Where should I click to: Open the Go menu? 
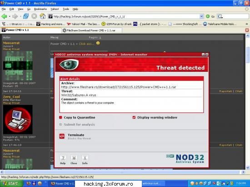(x=29, y=9)
